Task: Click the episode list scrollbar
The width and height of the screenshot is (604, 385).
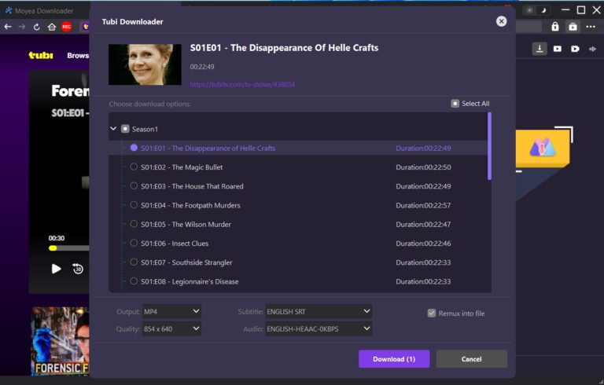Action: 489,146
